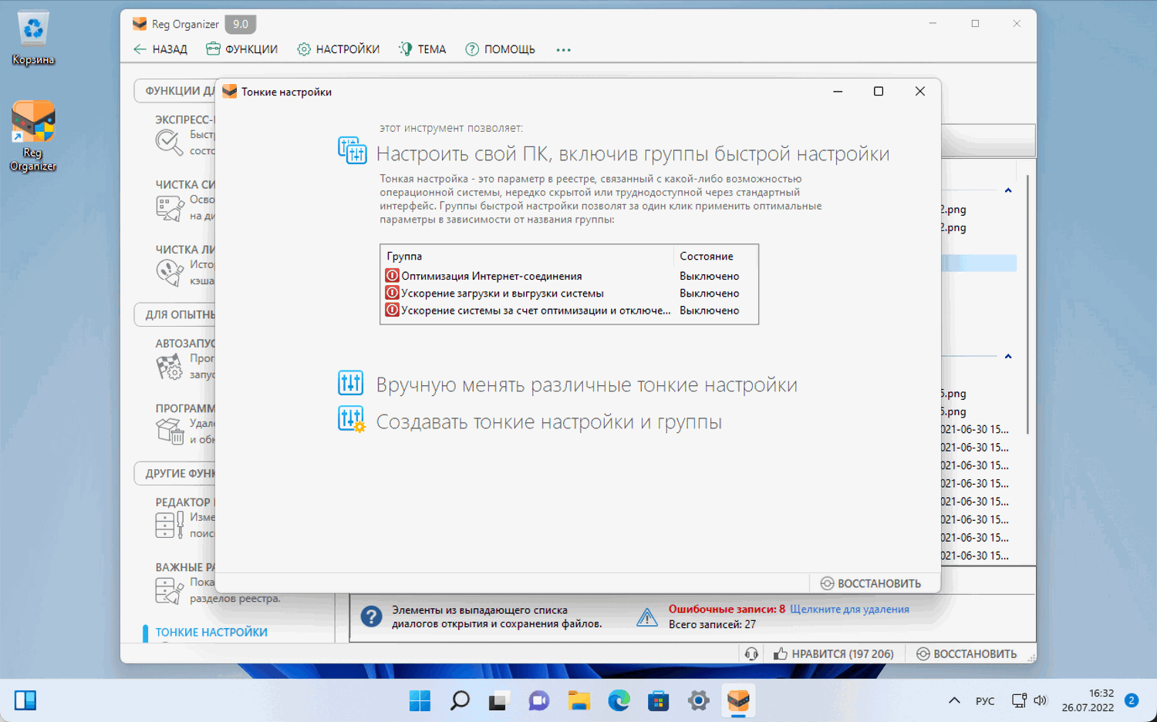
Task: Switch input language via РУС indicator
Action: click(985, 700)
